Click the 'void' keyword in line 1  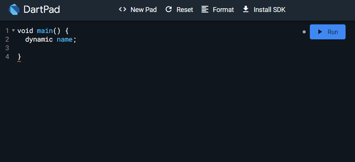pyautogui.click(x=25, y=31)
